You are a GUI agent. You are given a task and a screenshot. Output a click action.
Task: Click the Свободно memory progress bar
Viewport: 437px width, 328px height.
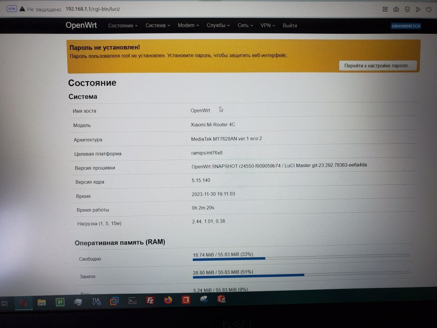click(x=301, y=257)
